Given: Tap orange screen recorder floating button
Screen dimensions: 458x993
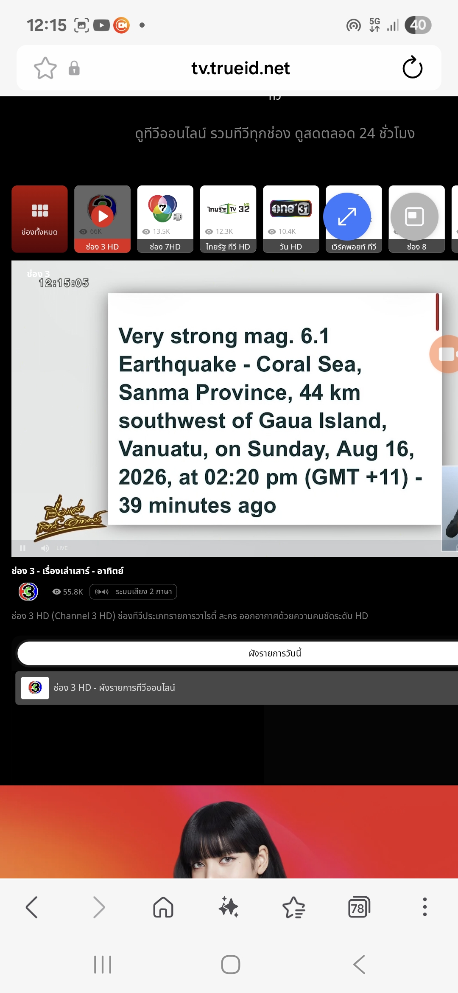Looking at the screenshot, I should pyautogui.click(x=445, y=354).
